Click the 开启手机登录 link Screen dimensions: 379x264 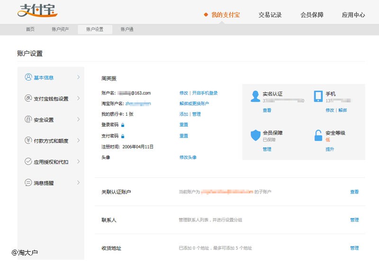click(x=205, y=93)
